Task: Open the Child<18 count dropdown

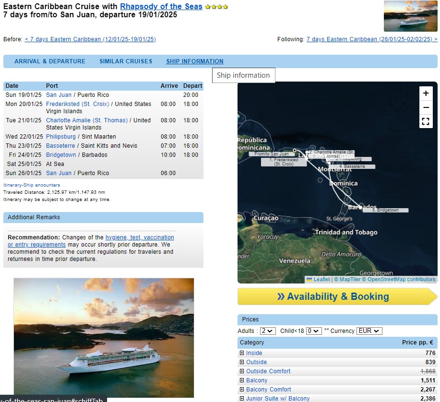Action: click(314, 331)
